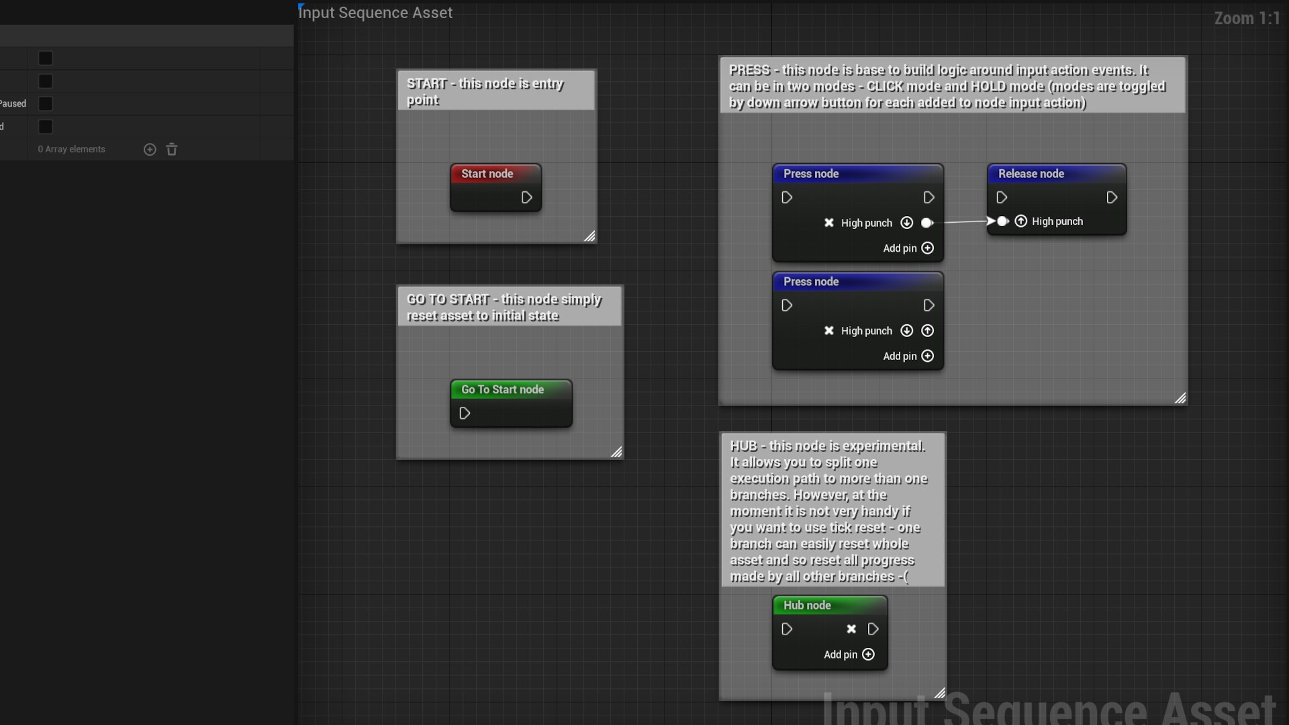
Task: Toggle click/hold mode with down arrow on top Press node
Action: pyautogui.click(x=907, y=223)
